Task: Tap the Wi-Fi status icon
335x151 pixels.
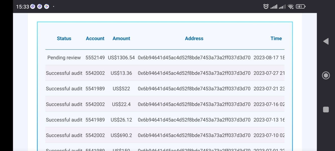Action: click(291, 7)
